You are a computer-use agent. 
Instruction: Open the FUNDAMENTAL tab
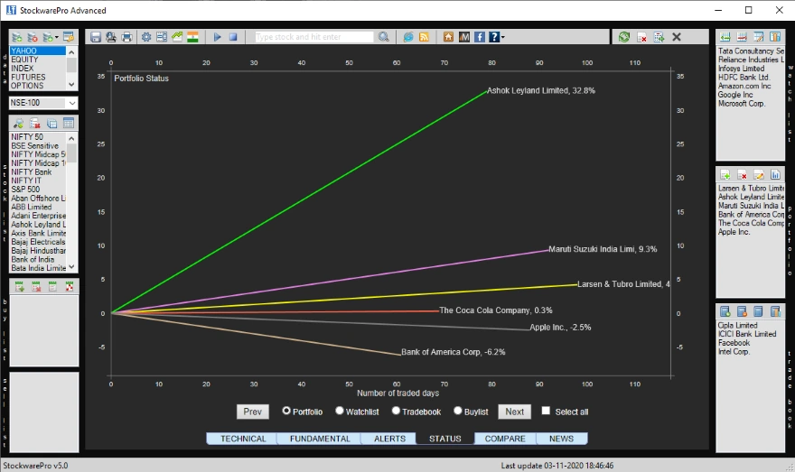(319, 439)
